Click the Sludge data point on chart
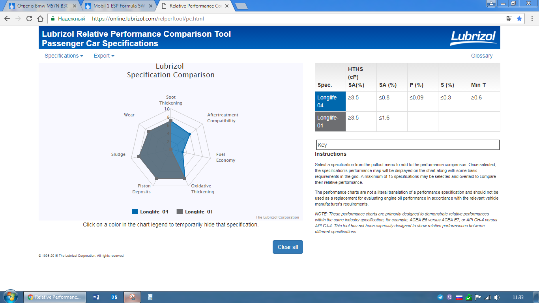The height and width of the screenshot is (303, 539). 139,157
